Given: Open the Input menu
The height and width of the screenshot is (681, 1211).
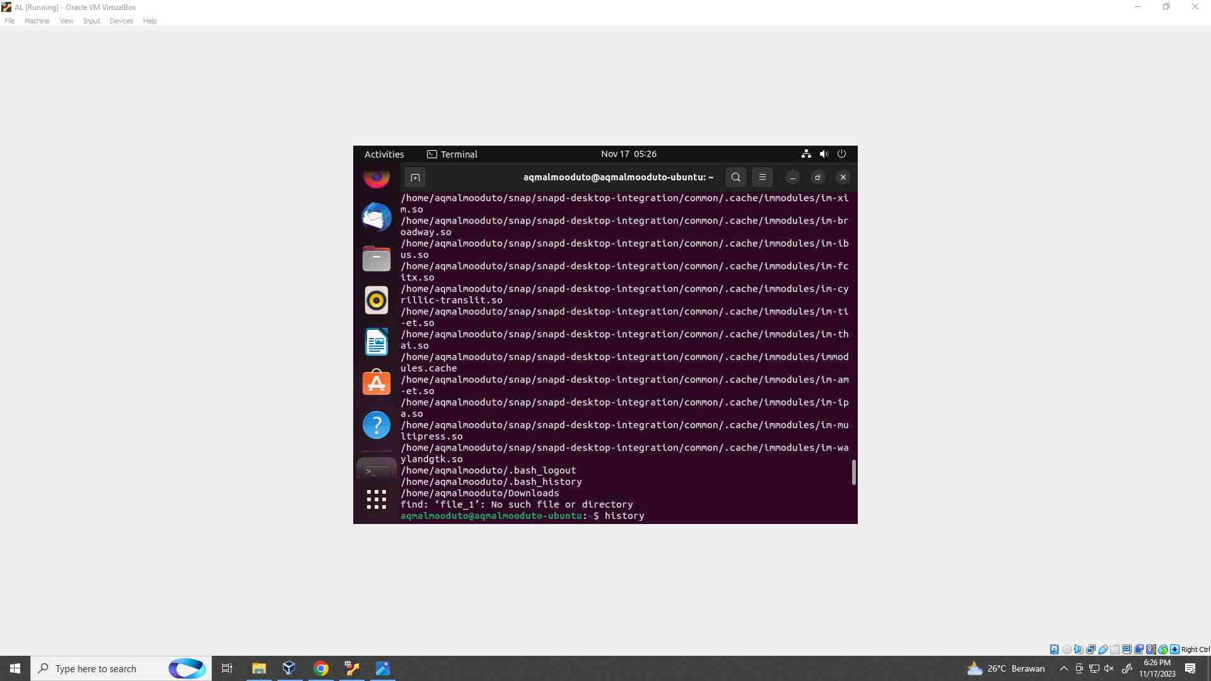Looking at the screenshot, I should [x=91, y=21].
